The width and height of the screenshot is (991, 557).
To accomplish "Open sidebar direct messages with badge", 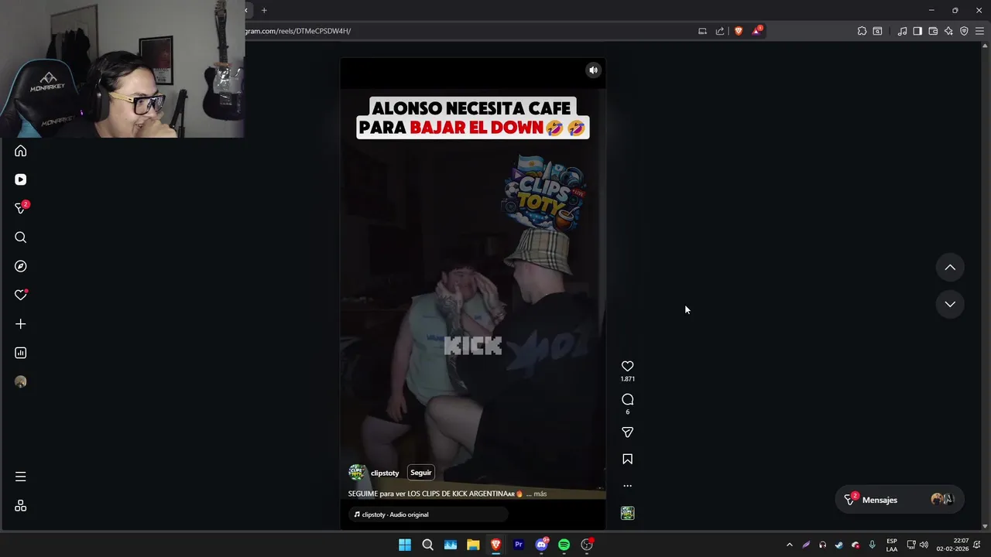I will (x=21, y=208).
